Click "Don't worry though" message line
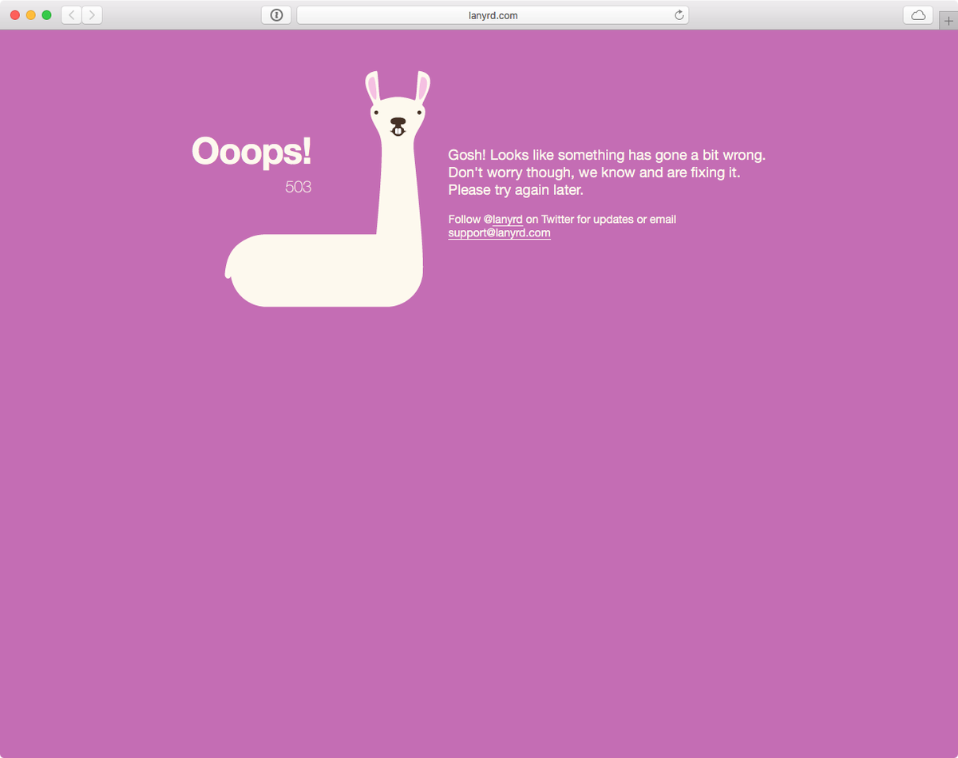Screen dimensions: 958x758 pos(594,173)
